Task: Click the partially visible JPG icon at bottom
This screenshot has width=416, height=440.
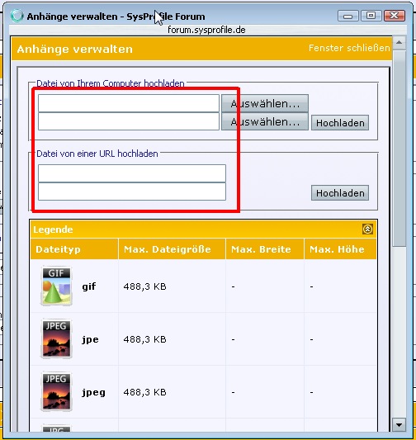Action: pyautogui.click(x=56, y=428)
